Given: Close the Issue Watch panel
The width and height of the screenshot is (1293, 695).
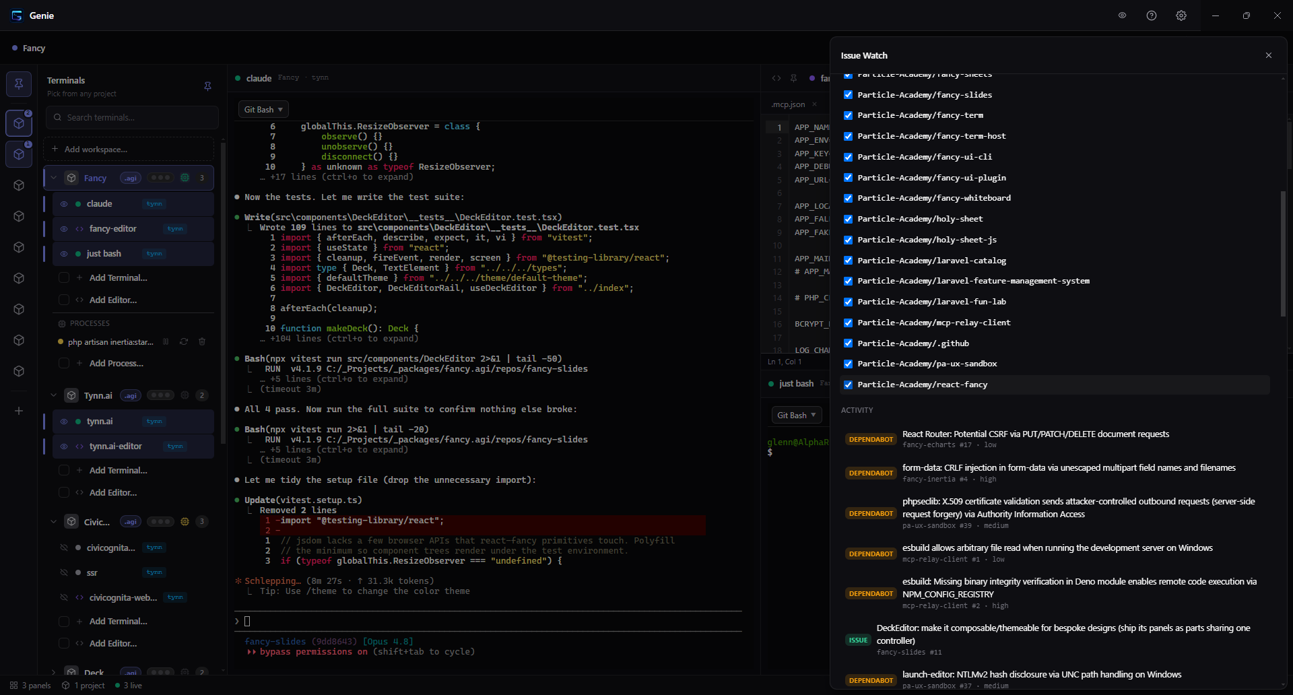Looking at the screenshot, I should tap(1269, 55).
